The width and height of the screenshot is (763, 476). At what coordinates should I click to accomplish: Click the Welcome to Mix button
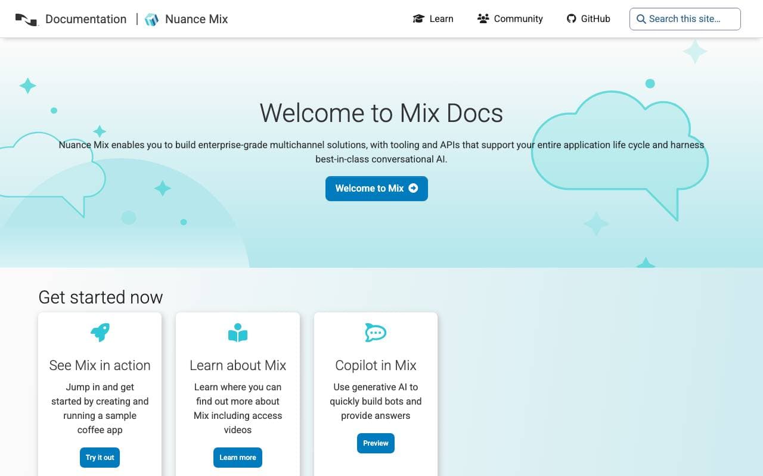coord(377,189)
